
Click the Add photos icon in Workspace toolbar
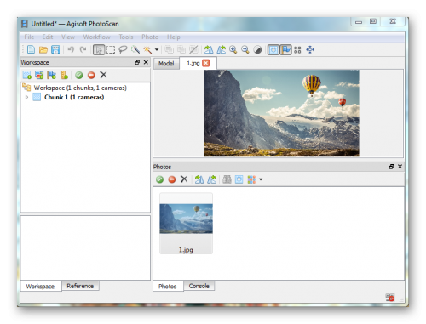pos(39,75)
